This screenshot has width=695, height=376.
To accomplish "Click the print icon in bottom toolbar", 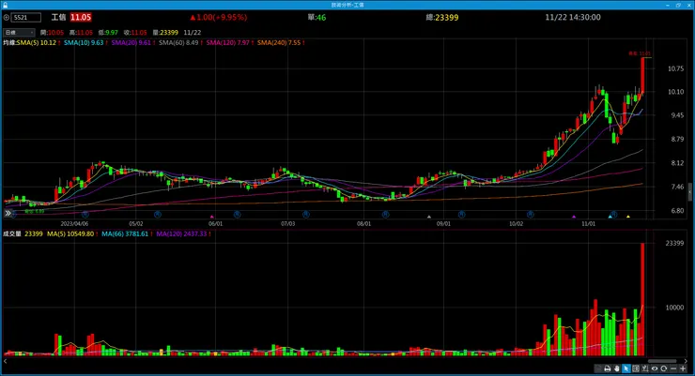I will coord(608,368).
